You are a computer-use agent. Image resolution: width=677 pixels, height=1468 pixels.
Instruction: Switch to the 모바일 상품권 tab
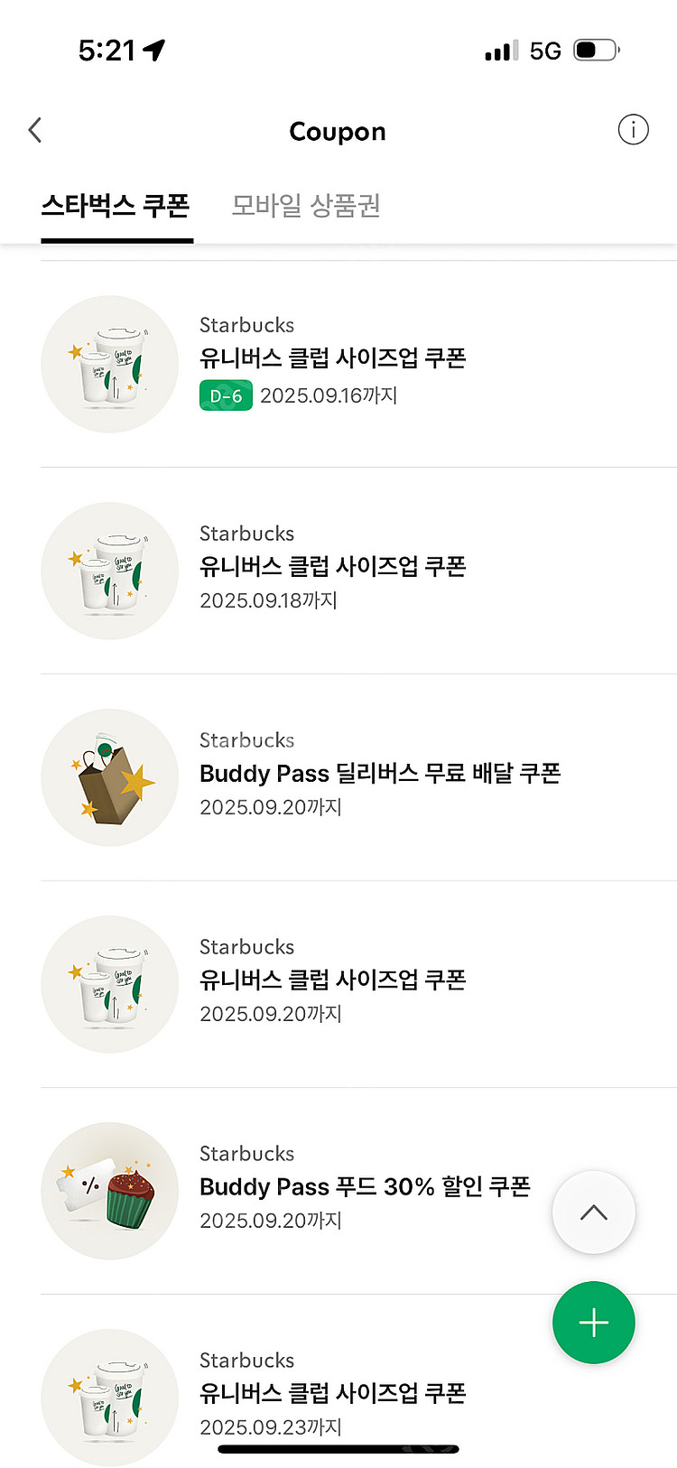coord(306,206)
